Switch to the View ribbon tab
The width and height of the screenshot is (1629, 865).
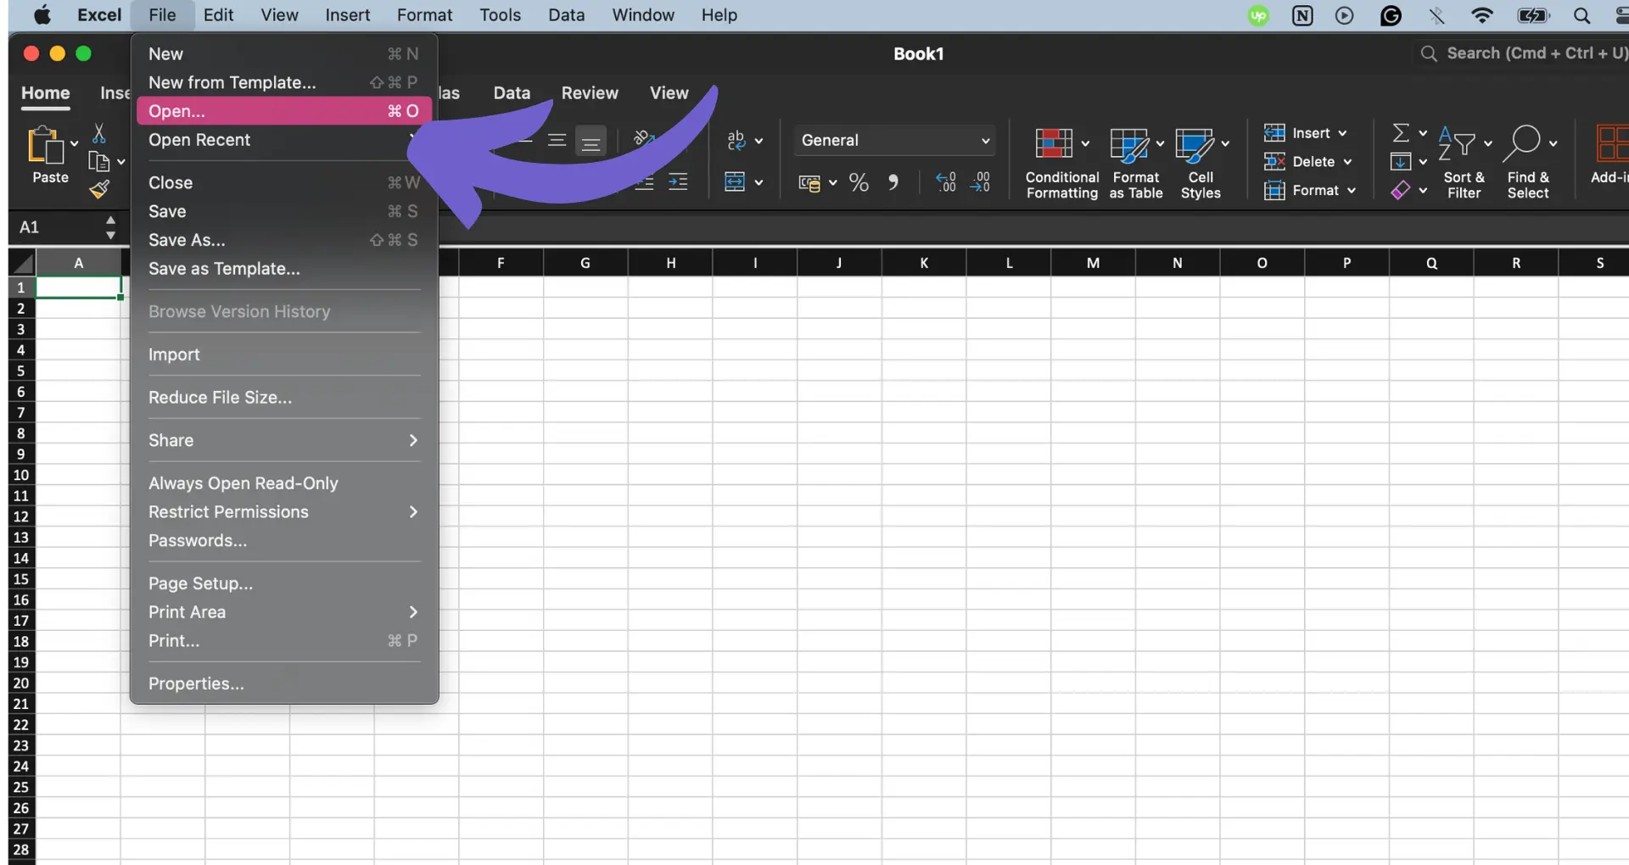coord(669,93)
